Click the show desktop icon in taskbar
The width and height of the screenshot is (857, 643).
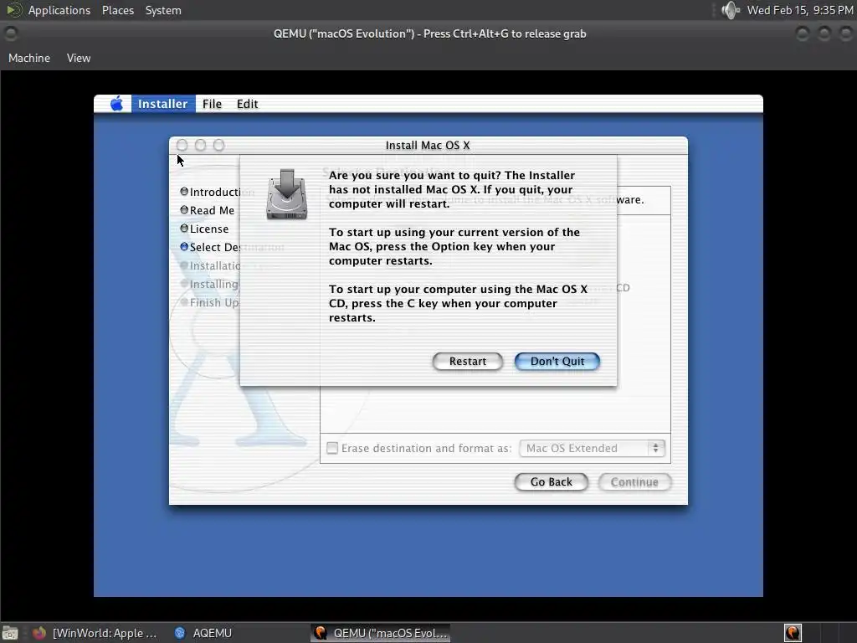pyautogui.click(x=10, y=633)
